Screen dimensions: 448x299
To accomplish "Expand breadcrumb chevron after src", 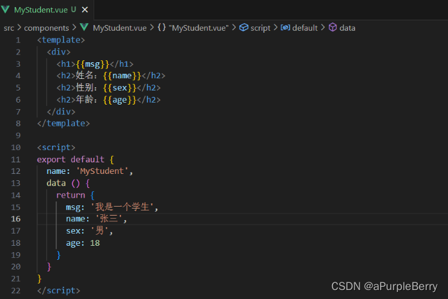I will (19, 28).
